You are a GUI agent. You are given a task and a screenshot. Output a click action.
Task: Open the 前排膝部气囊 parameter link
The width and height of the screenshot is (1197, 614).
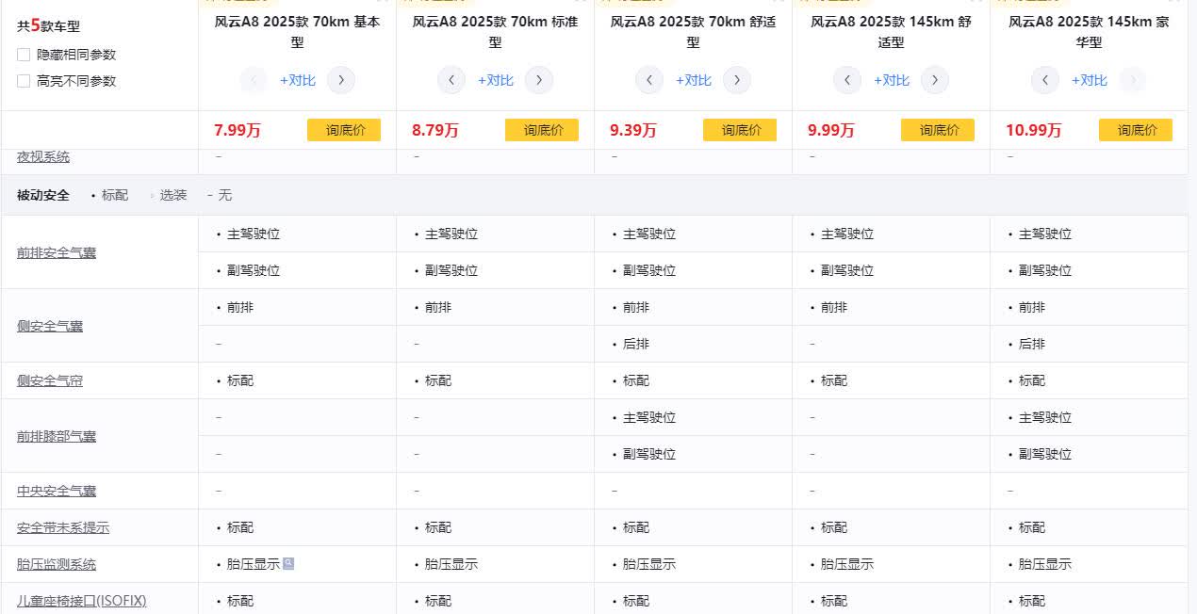pyautogui.click(x=57, y=436)
